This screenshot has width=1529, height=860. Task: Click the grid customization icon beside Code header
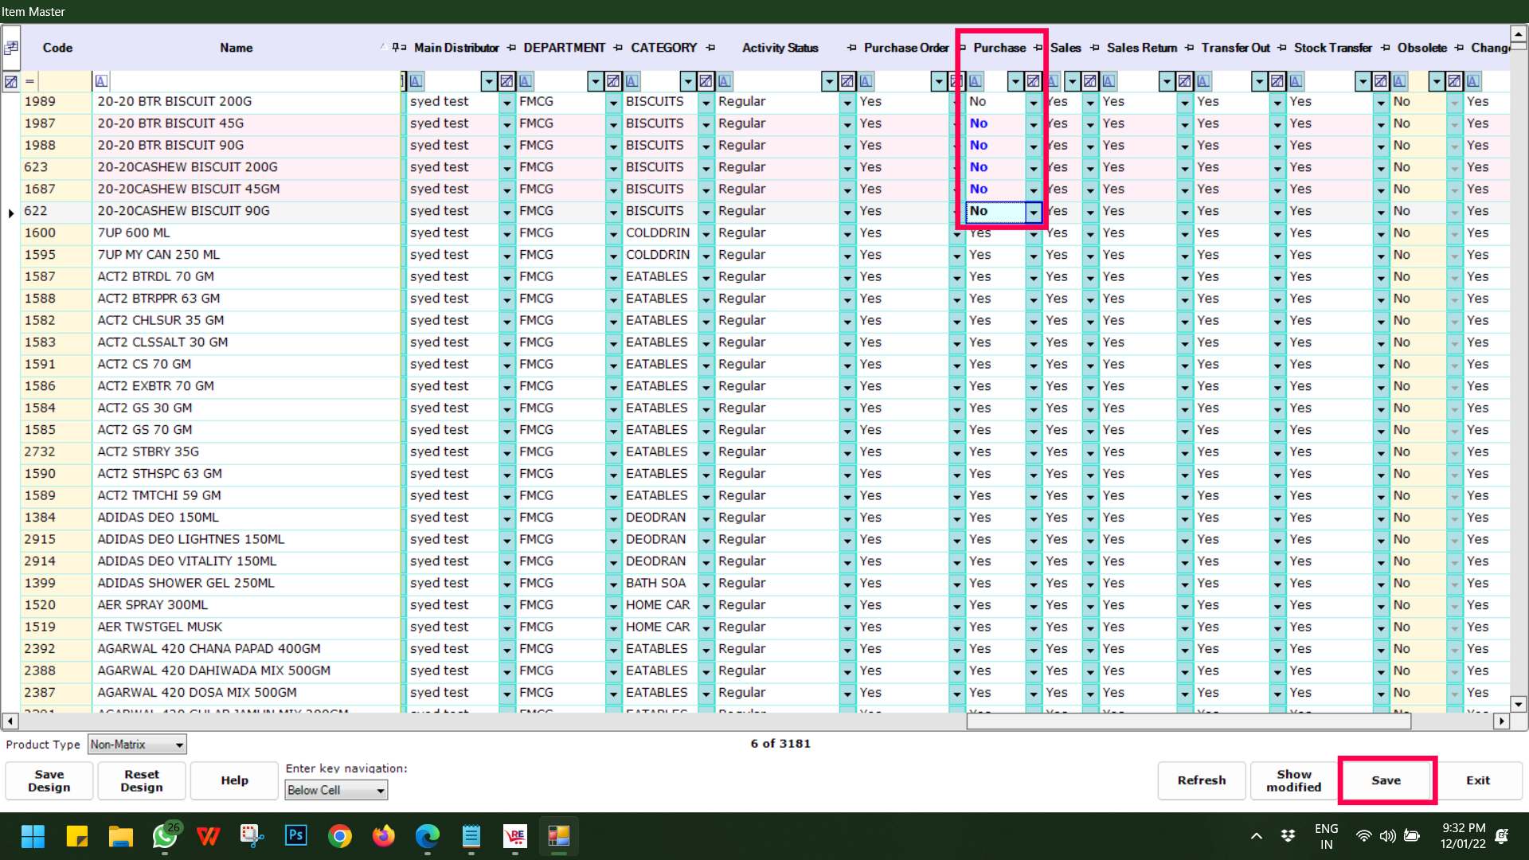click(11, 48)
